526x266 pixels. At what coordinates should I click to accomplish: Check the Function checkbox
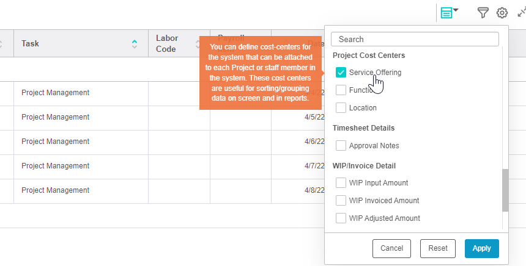(341, 90)
